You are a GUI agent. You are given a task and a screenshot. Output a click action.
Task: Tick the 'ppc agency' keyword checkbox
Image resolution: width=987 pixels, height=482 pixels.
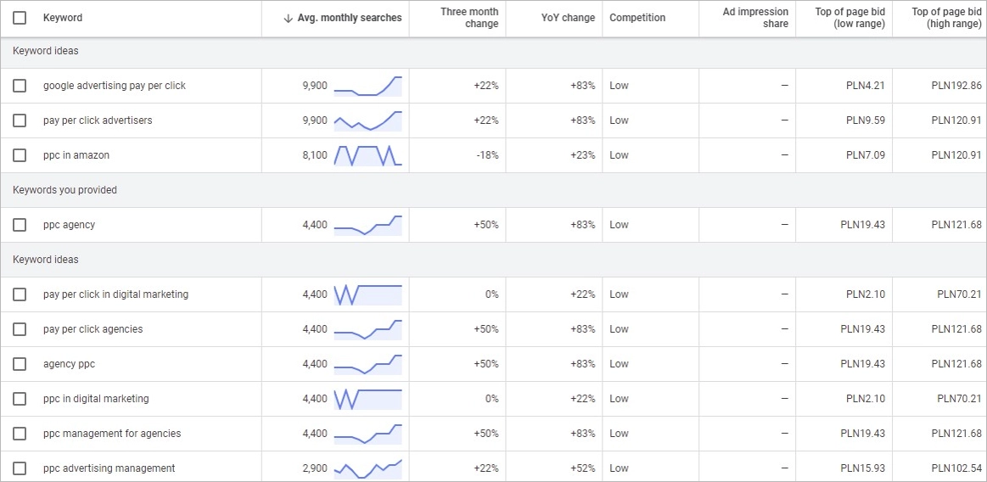pyautogui.click(x=20, y=225)
